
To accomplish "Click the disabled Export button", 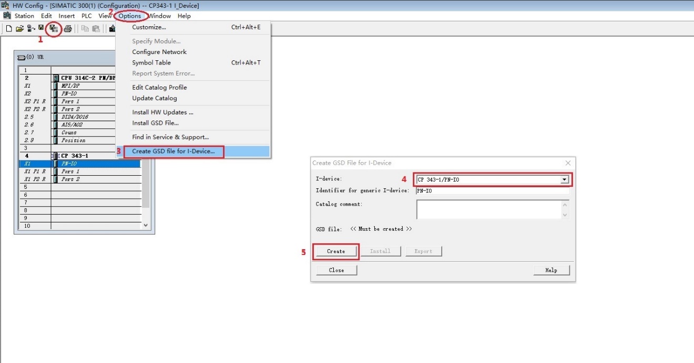I will coord(423,251).
